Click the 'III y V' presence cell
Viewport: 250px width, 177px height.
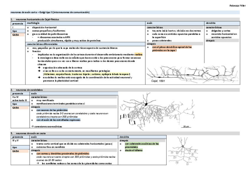point(15,141)
